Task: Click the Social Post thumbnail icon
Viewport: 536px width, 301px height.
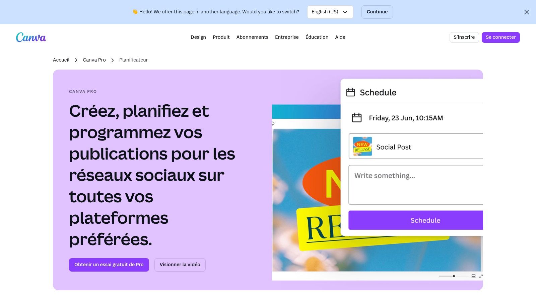Action: 362,146
